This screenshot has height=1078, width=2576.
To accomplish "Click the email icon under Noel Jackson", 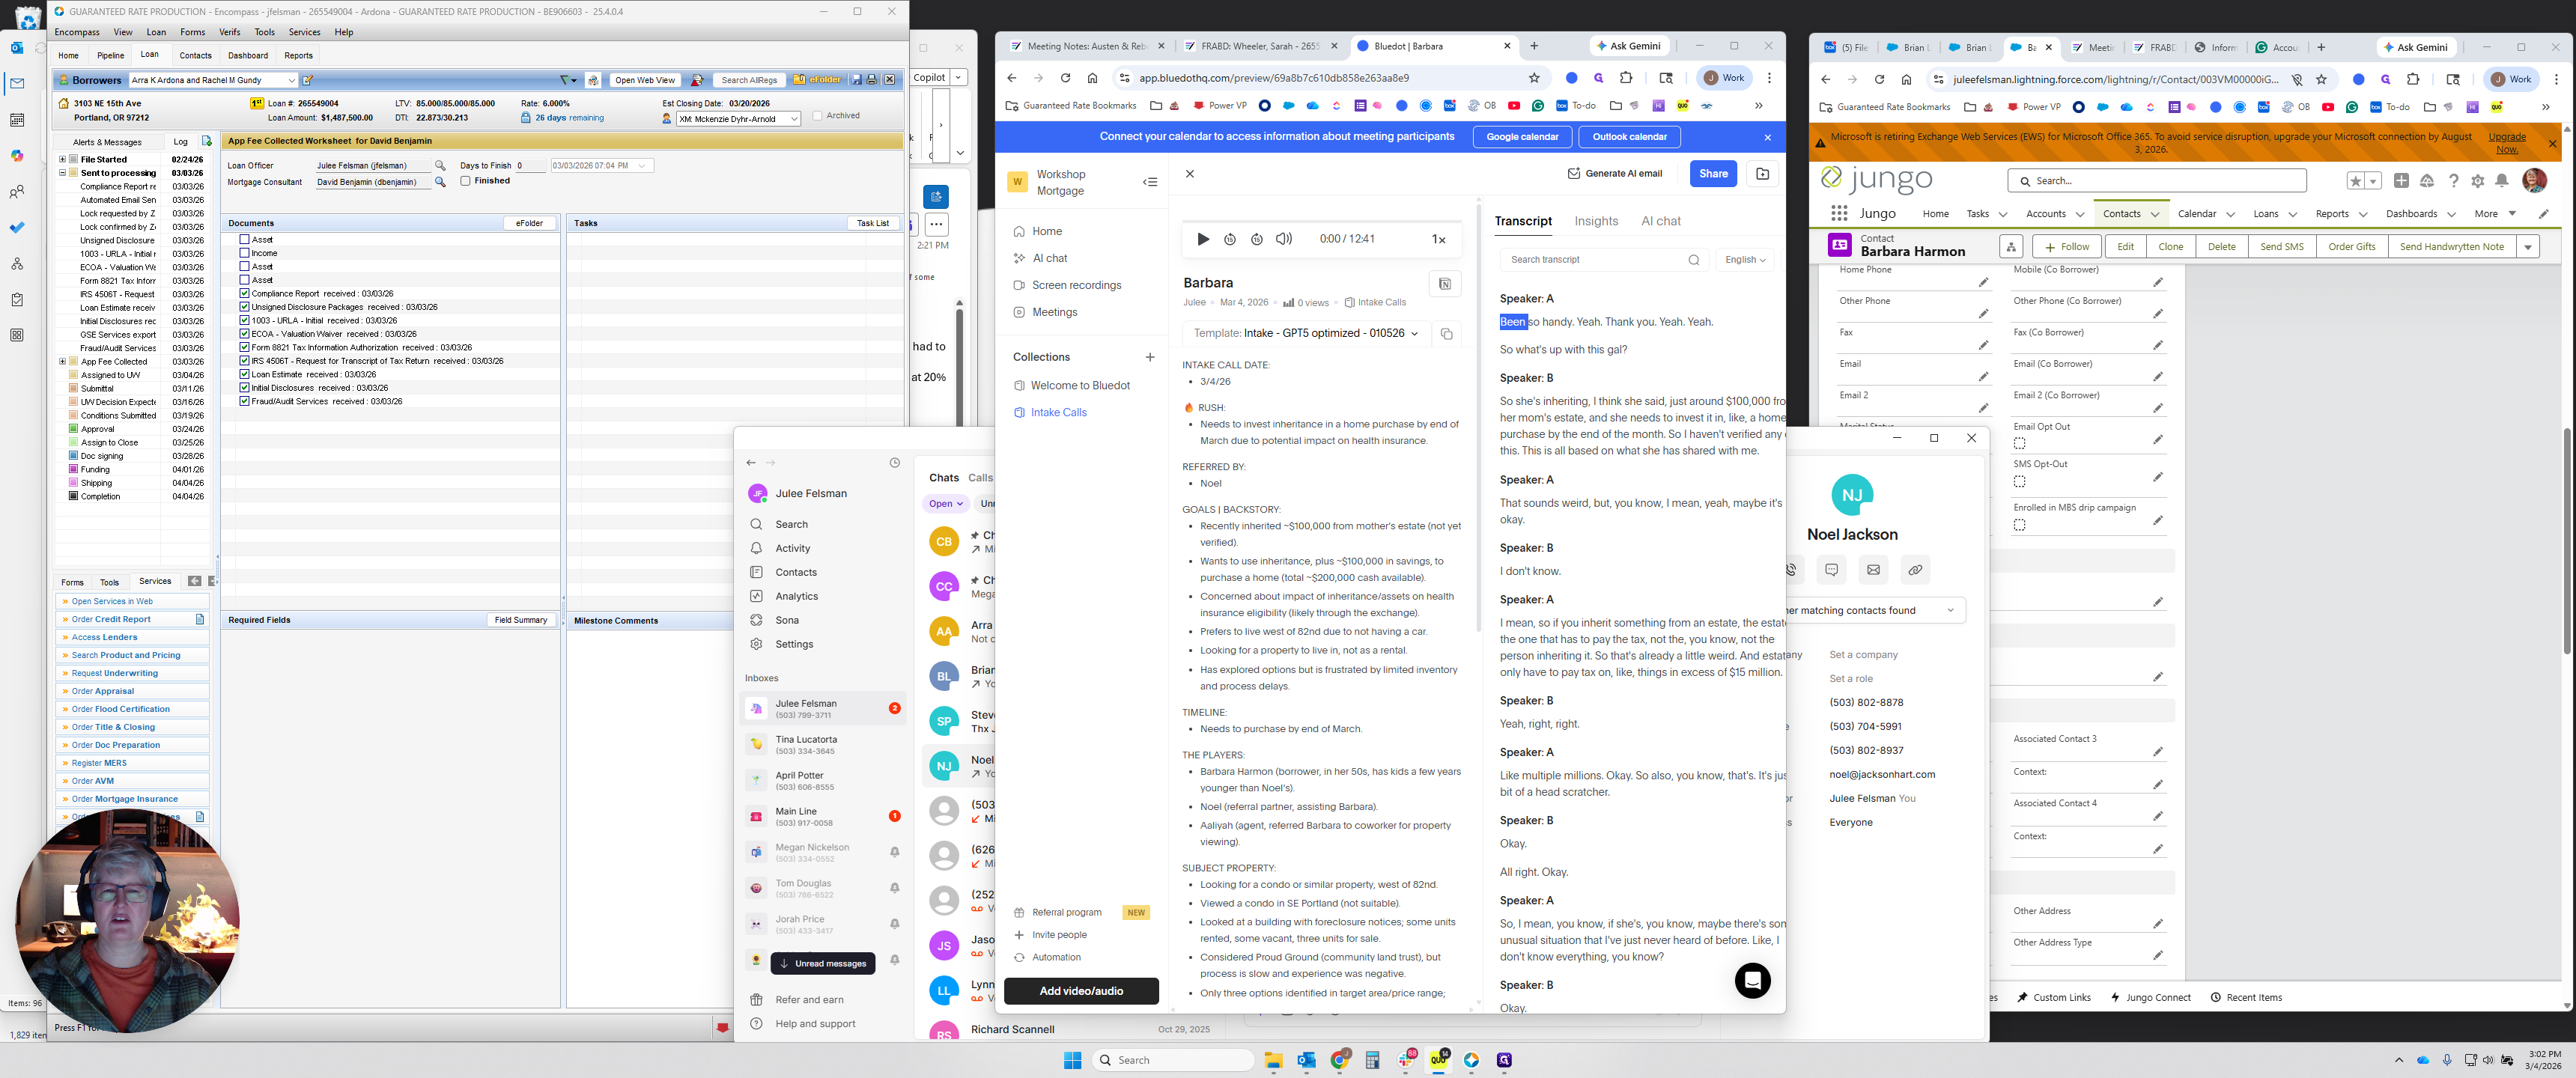I will 1873,570.
